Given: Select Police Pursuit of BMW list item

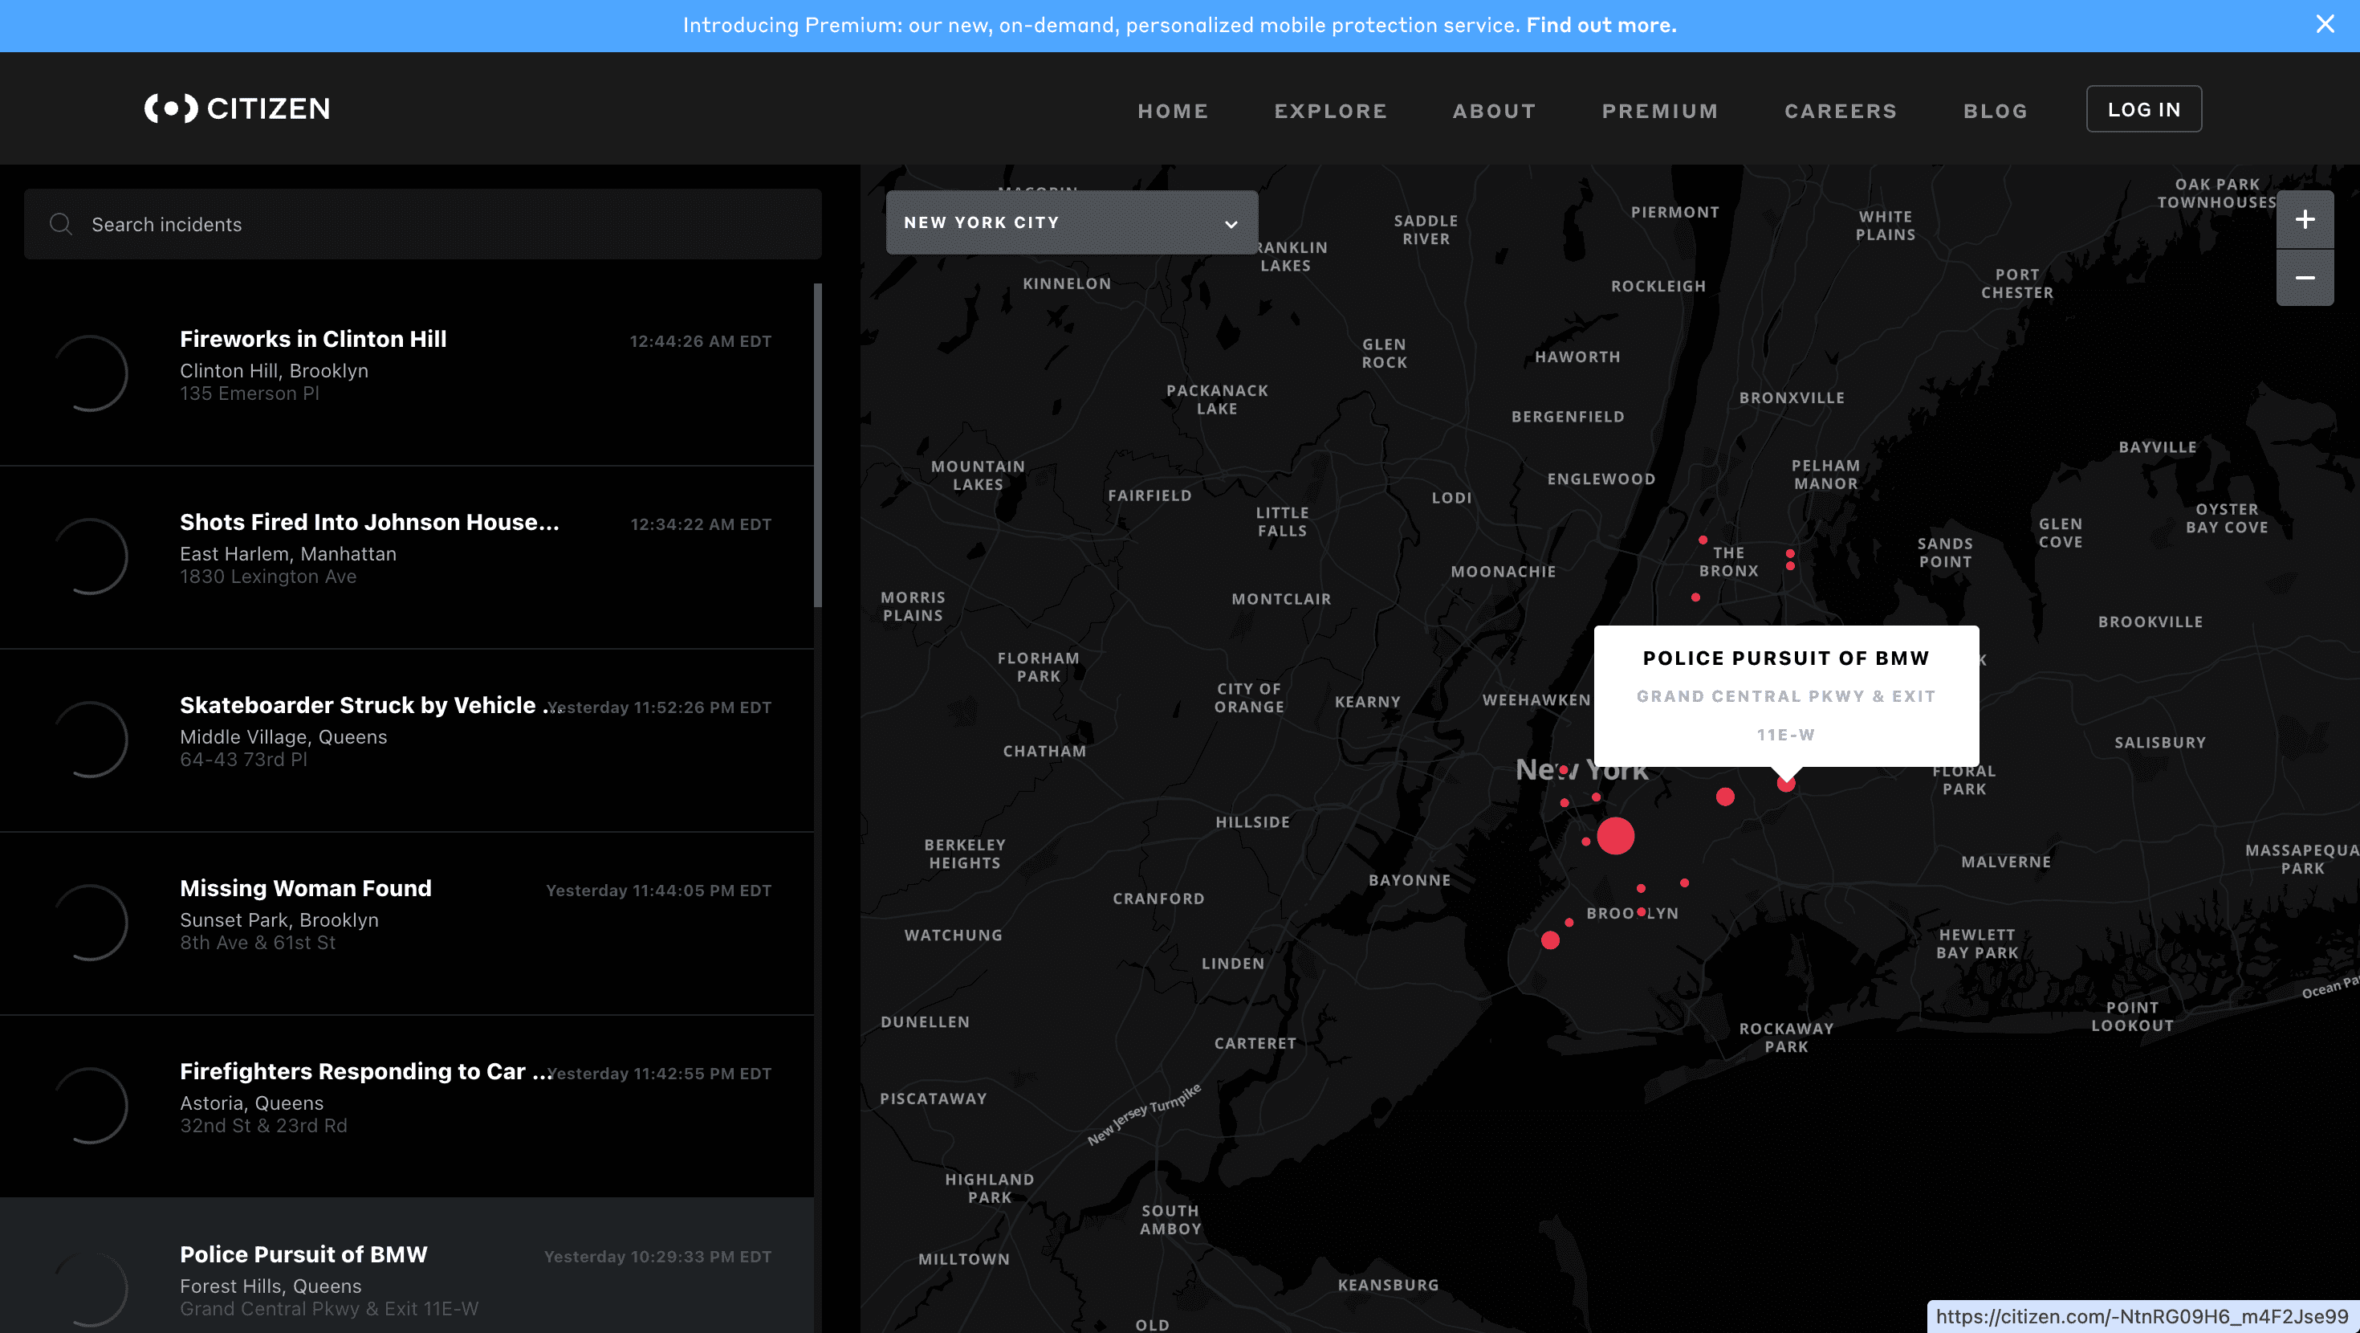Looking at the screenshot, I should pyautogui.click(x=407, y=1266).
